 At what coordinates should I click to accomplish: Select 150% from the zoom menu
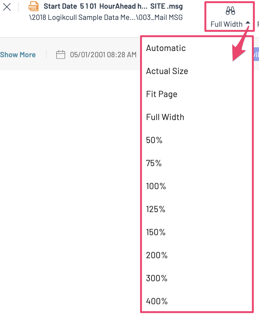pos(156,232)
